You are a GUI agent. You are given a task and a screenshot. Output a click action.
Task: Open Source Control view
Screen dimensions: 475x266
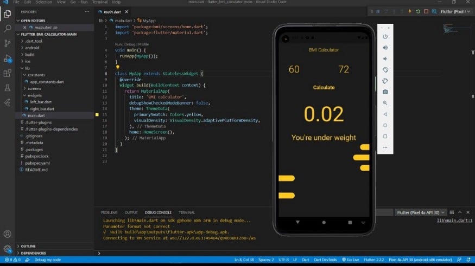[x=7, y=43]
